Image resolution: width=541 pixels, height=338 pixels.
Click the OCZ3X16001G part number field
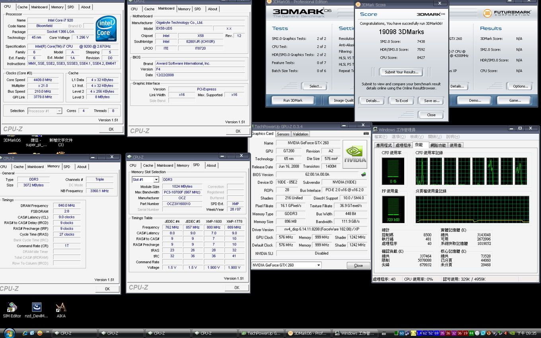pos(182,204)
